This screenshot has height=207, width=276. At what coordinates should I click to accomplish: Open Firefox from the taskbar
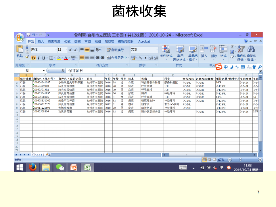point(32,167)
